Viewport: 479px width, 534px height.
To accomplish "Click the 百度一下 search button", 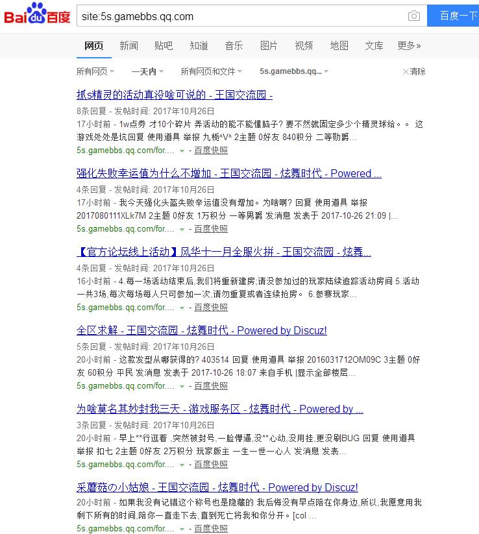I will pos(453,16).
